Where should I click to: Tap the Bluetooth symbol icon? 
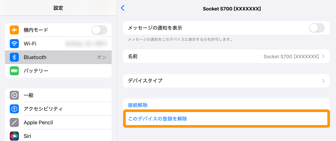pos(14,57)
